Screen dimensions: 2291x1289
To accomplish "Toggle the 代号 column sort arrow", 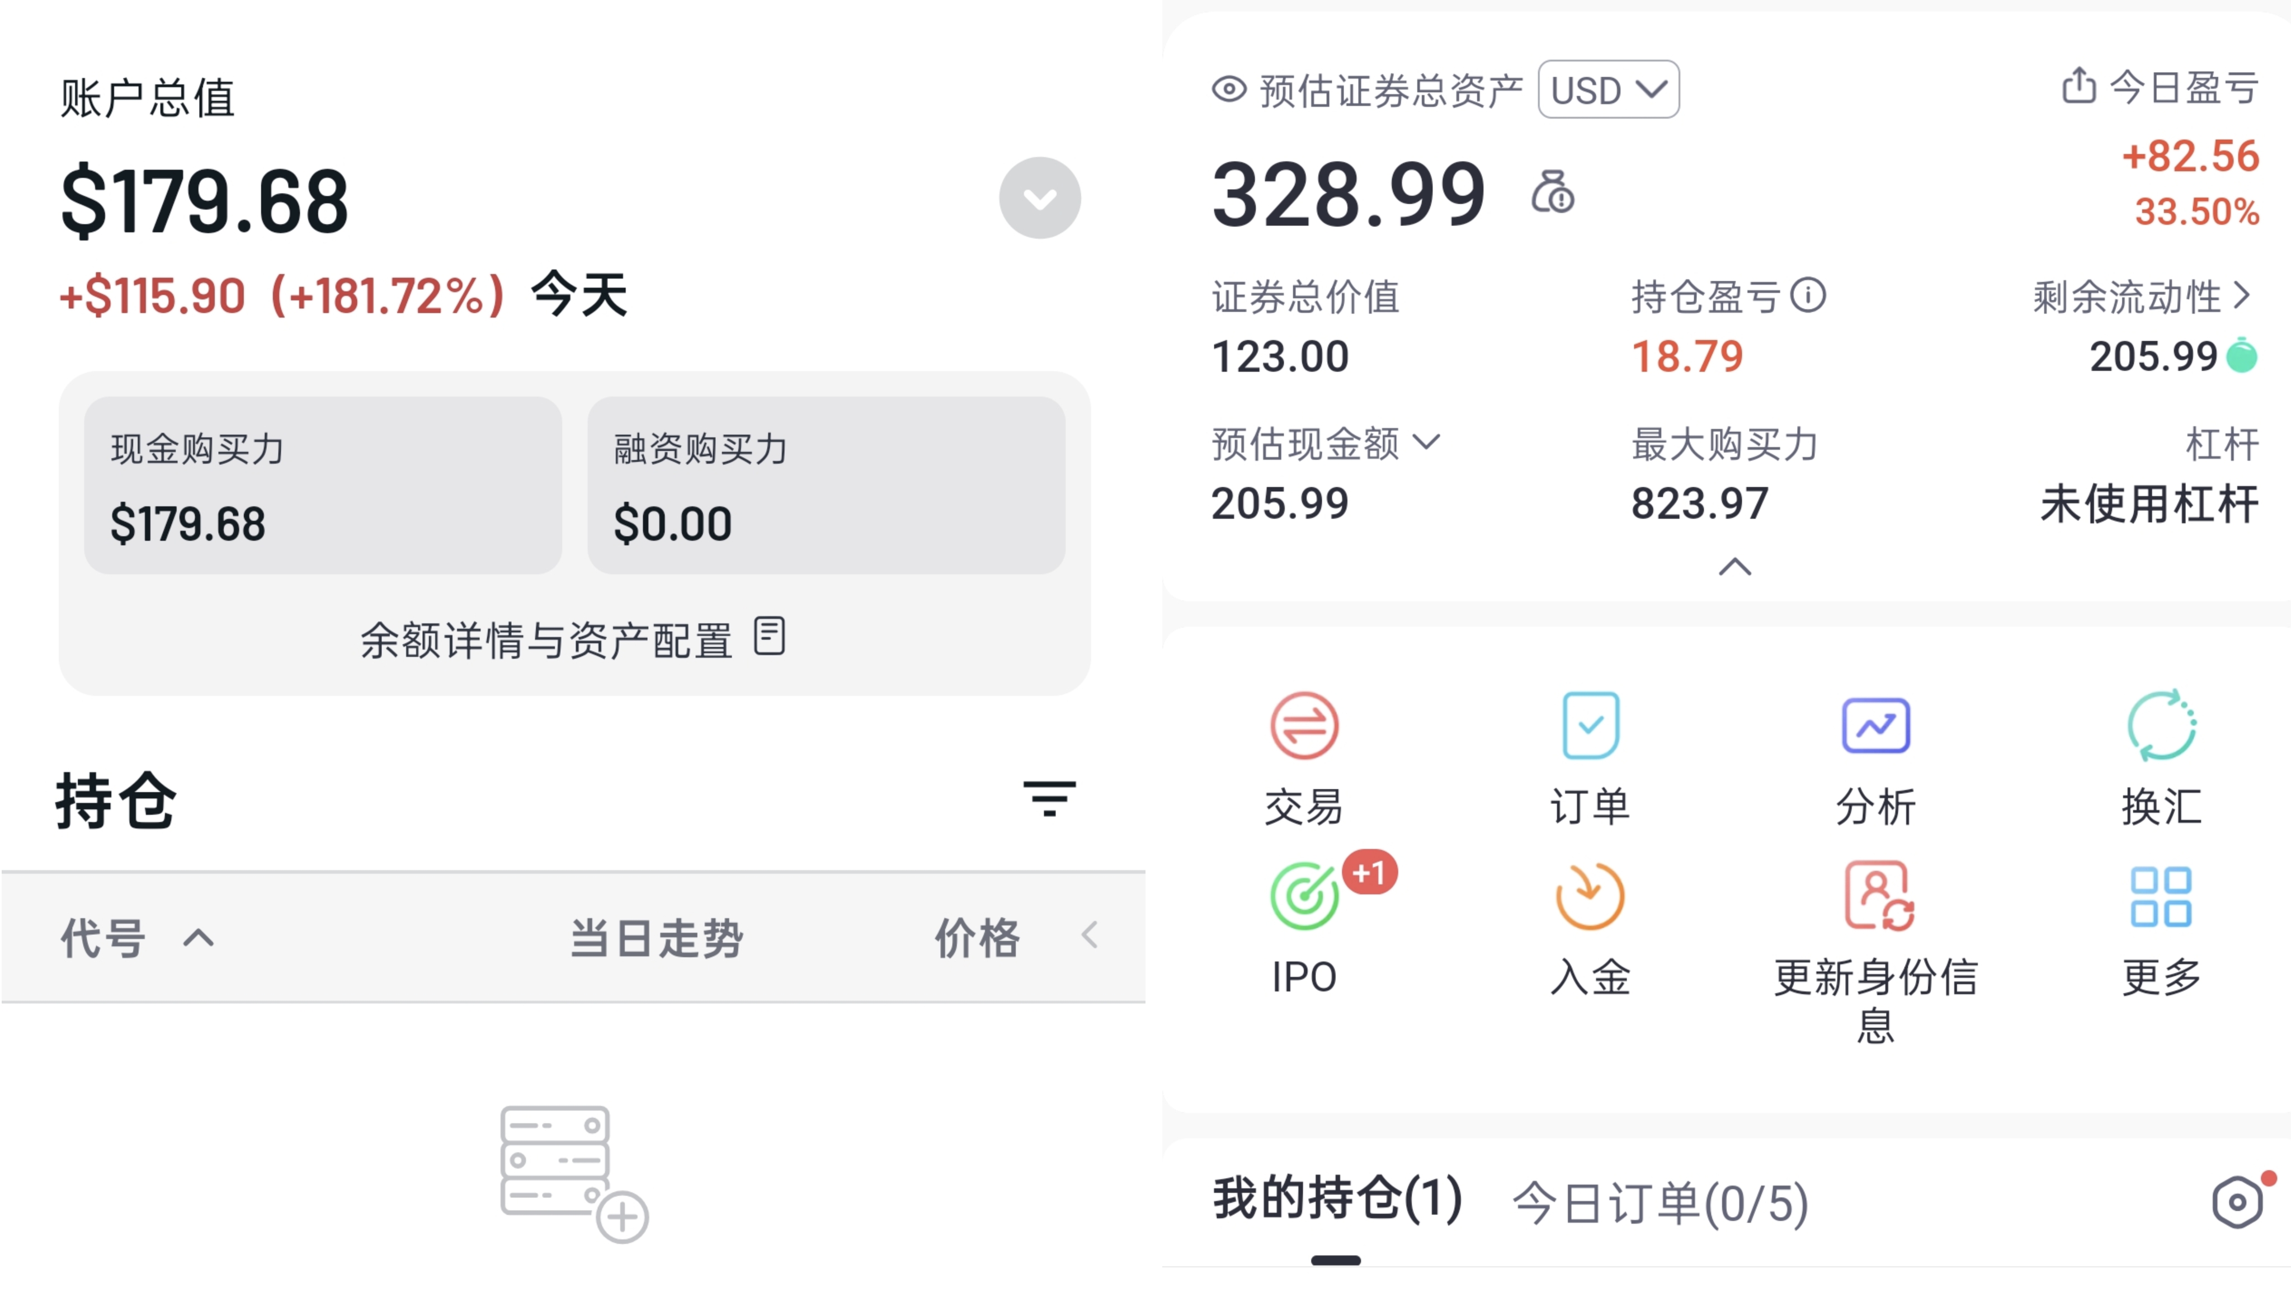I will tap(199, 938).
